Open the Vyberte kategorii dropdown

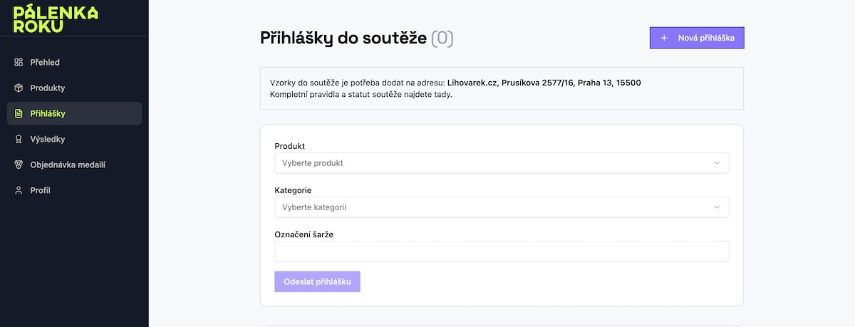click(502, 207)
